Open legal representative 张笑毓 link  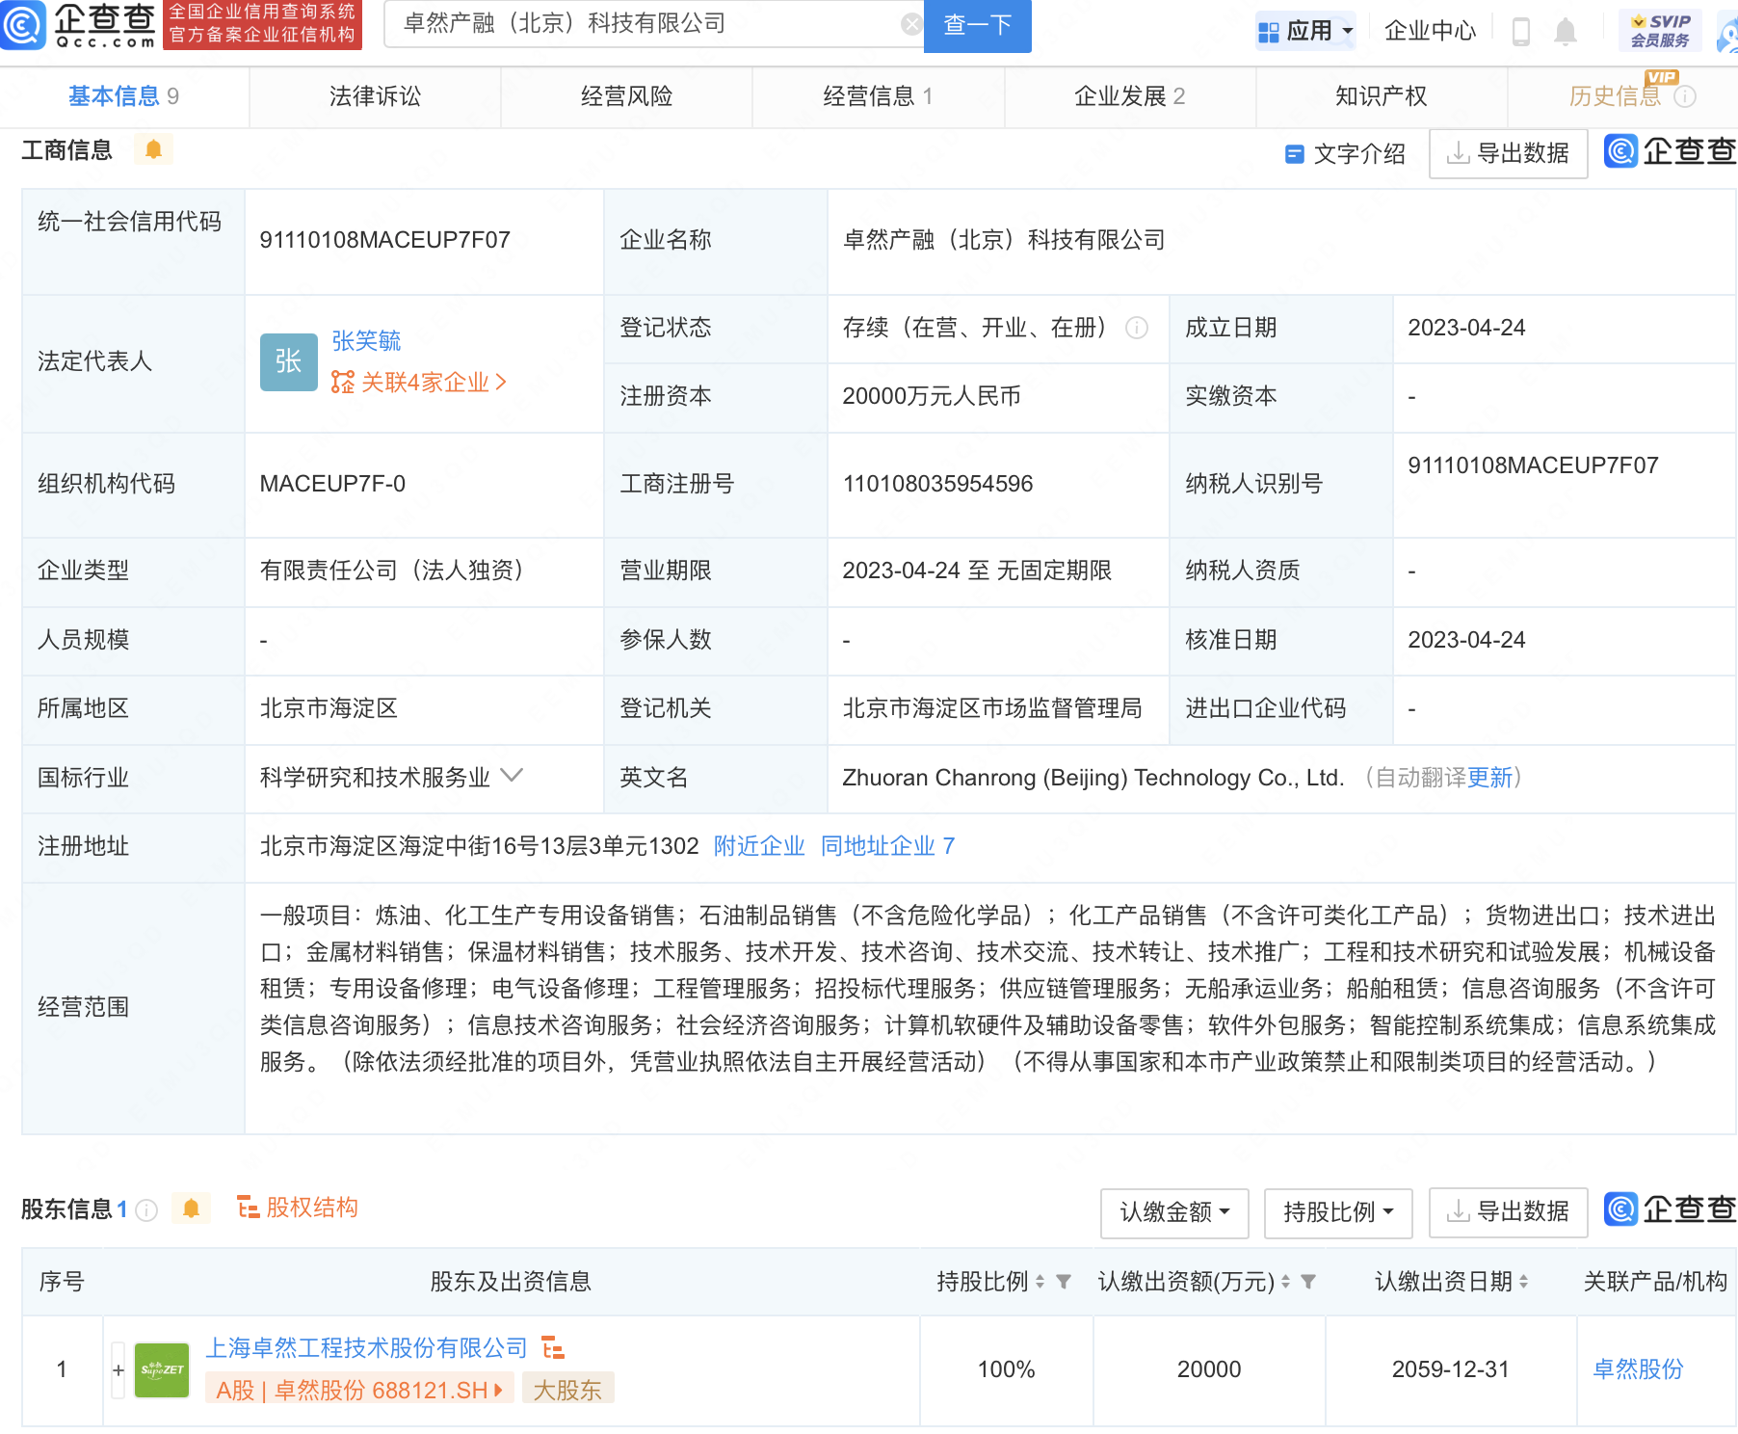click(x=366, y=341)
